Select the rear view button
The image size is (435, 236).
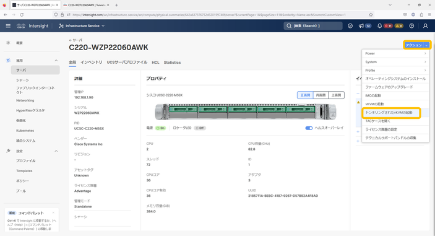[321, 95]
